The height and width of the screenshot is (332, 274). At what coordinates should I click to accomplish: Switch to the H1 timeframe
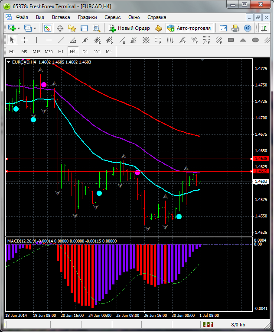click(61, 51)
